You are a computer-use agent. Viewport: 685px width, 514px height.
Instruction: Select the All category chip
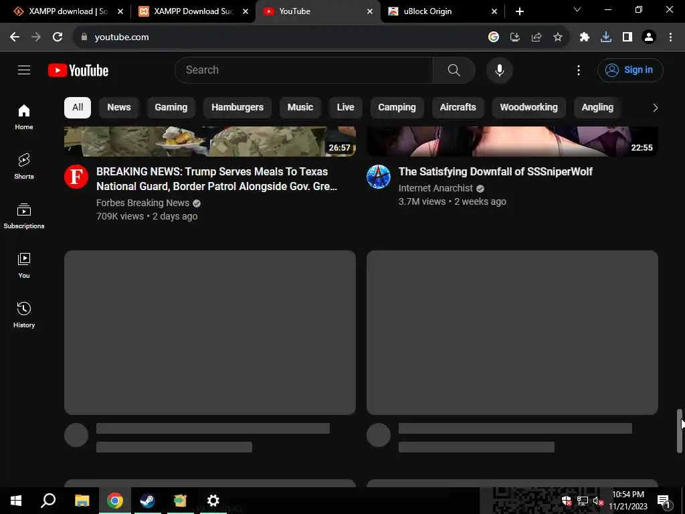[x=78, y=108]
